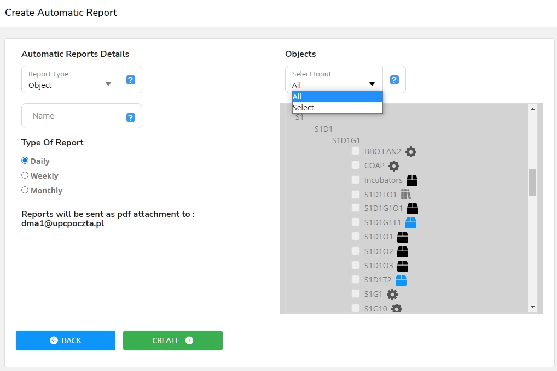Screen dimensions: 557x371
Task: Click the box icon next to Incubators
Action: coord(412,181)
